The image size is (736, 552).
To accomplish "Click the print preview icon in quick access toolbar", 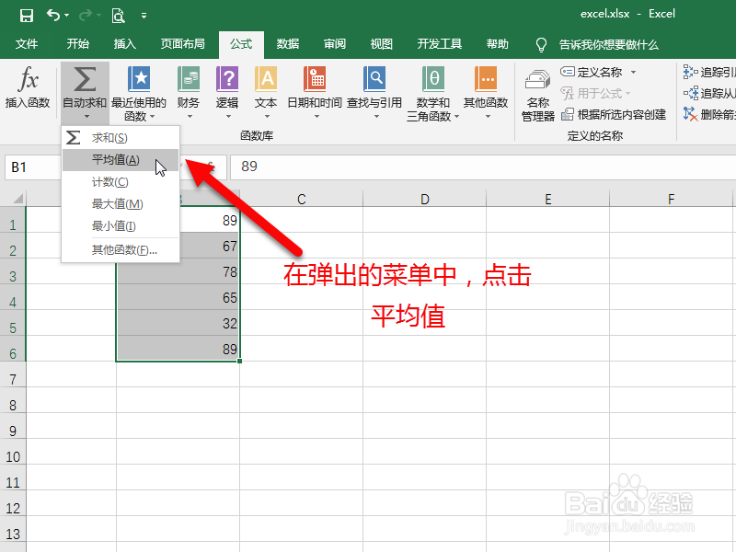I will pyautogui.click(x=118, y=16).
